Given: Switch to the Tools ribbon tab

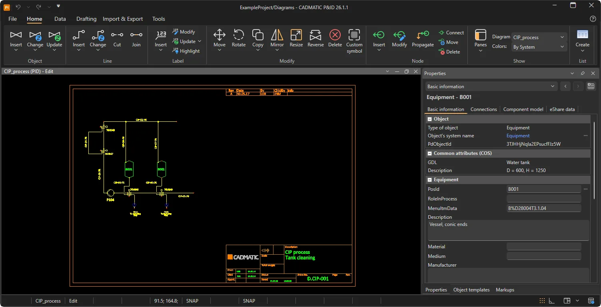Looking at the screenshot, I should pyautogui.click(x=159, y=19).
